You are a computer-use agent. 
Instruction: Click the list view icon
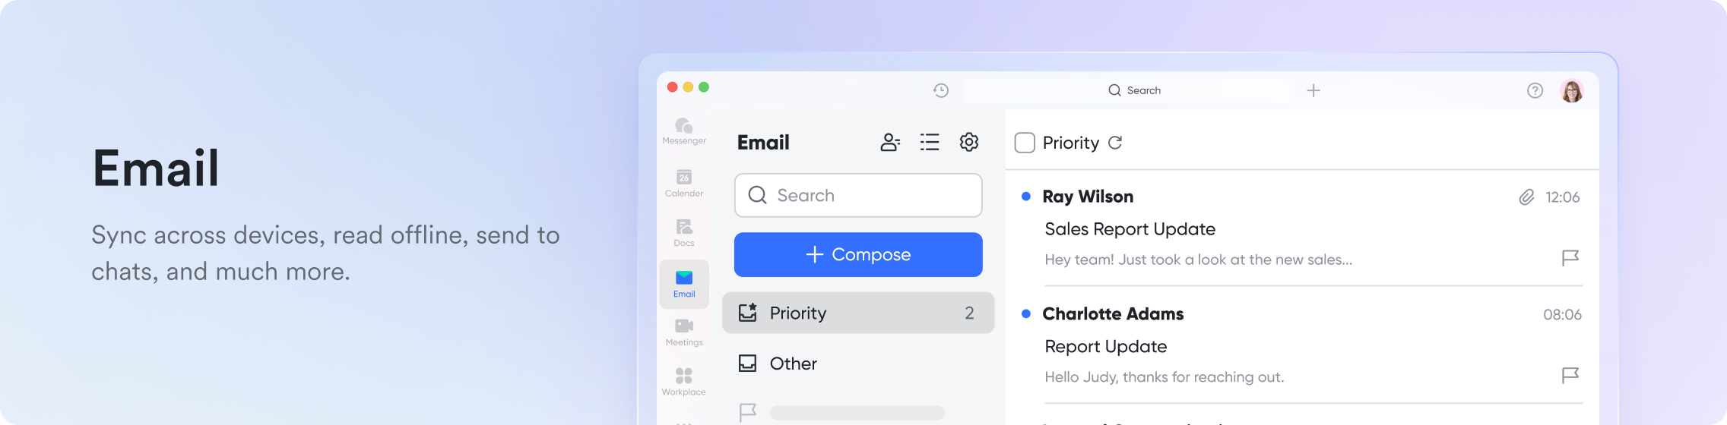pyautogui.click(x=930, y=142)
